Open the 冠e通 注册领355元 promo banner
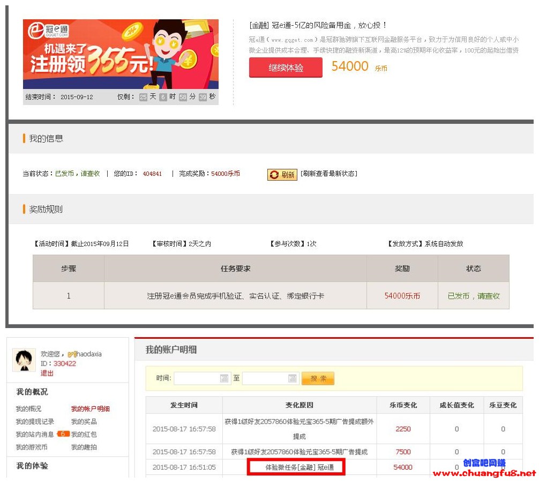 coord(121,54)
